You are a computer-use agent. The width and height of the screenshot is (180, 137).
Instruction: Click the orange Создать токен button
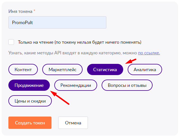(x=30, y=123)
